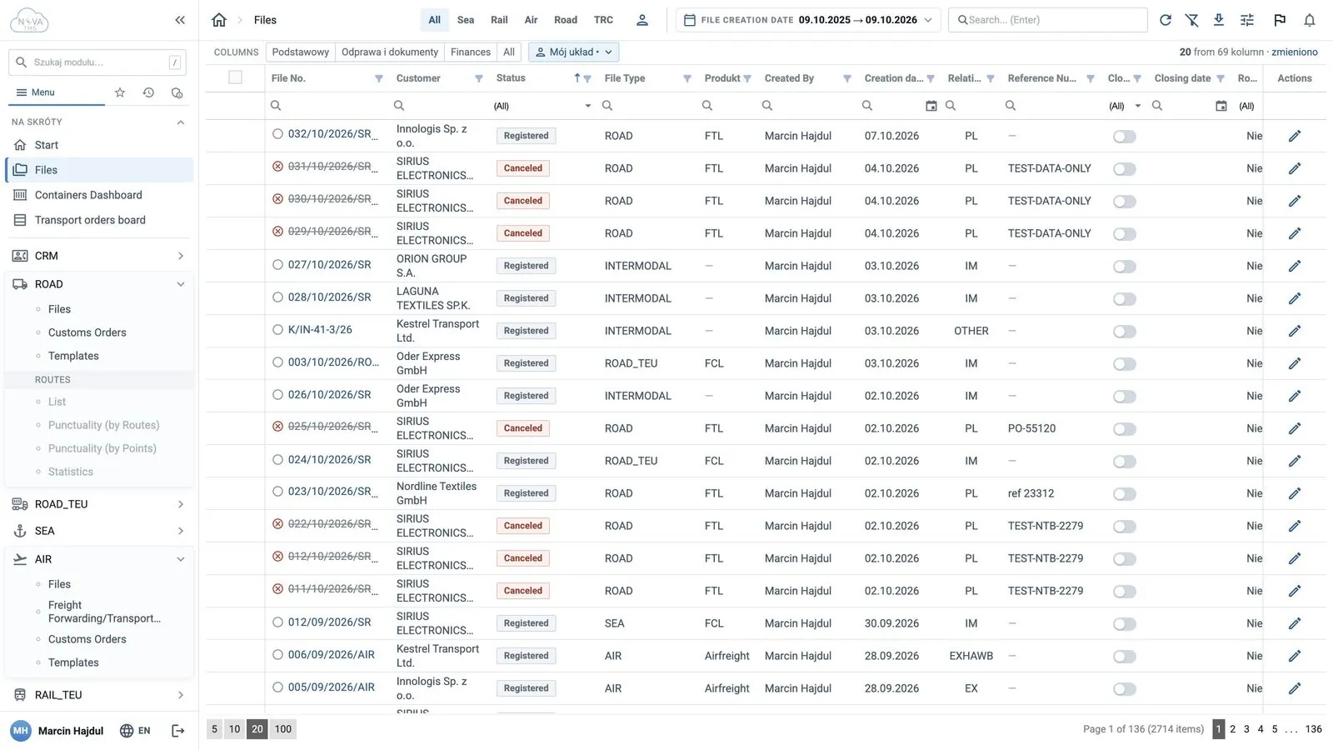Image resolution: width=1333 pixels, height=750 pixels.
Task: Sort by the Status column header
Action: (511, 78)
